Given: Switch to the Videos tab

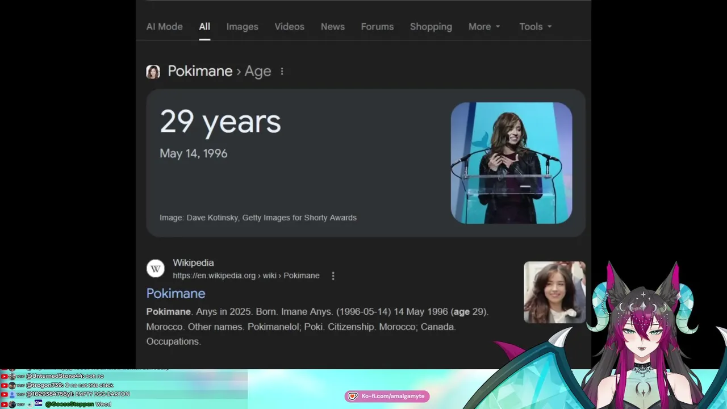Looking at the screenshot, I should [289, 27].
